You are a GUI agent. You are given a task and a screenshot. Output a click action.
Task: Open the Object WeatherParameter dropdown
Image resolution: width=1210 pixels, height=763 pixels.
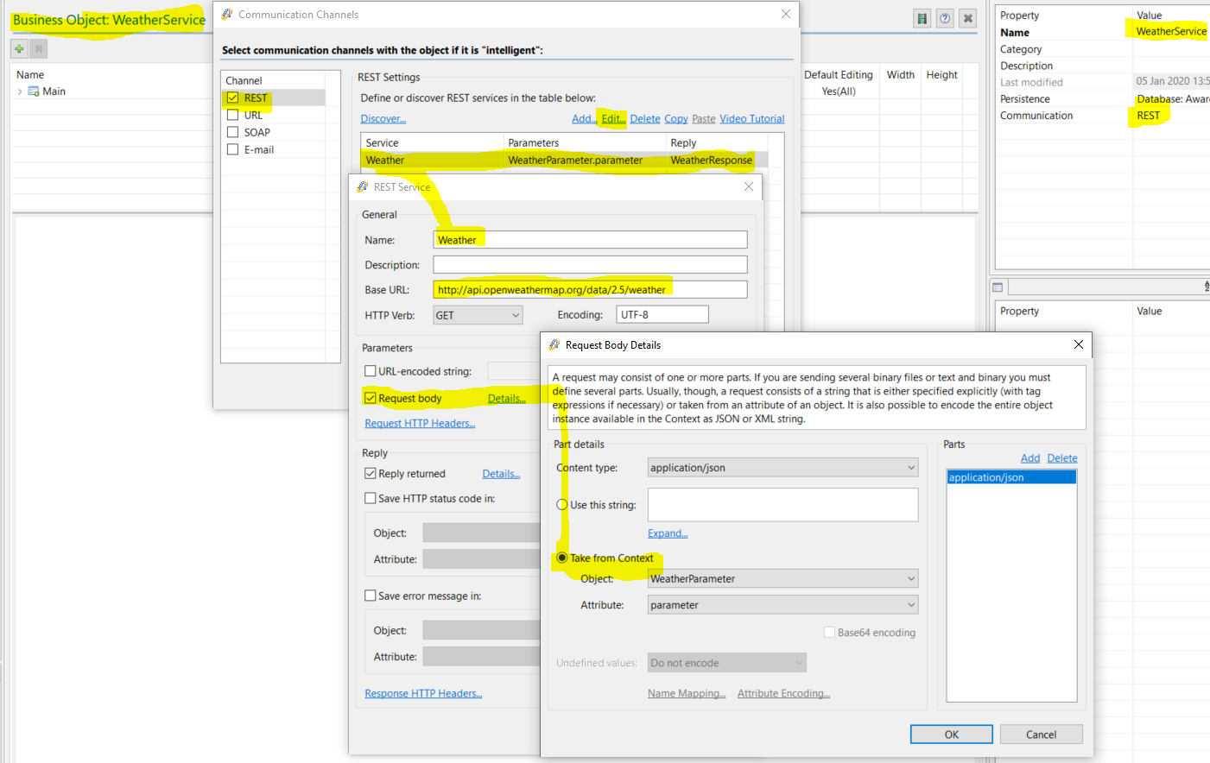pos(782,579)
